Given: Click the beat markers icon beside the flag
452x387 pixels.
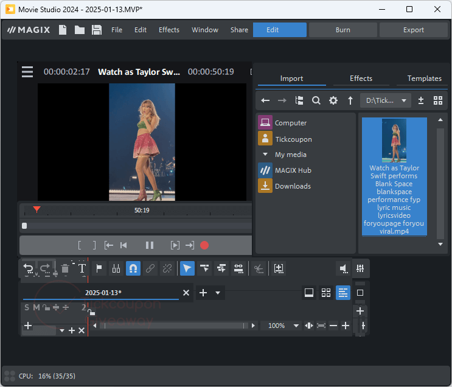Looking at the screenshot, I should point(116,268).
